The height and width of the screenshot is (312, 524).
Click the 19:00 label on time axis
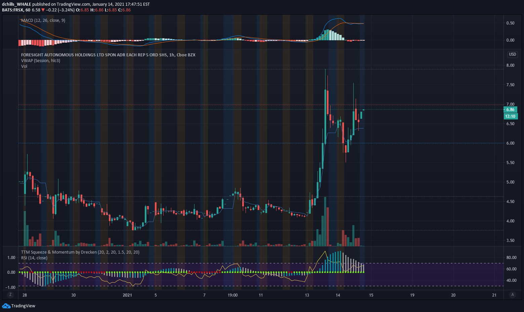tap(232, 295)
